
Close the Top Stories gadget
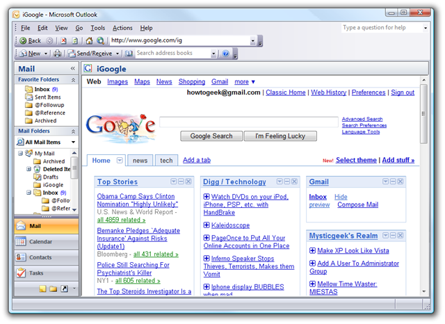[188, 181]
